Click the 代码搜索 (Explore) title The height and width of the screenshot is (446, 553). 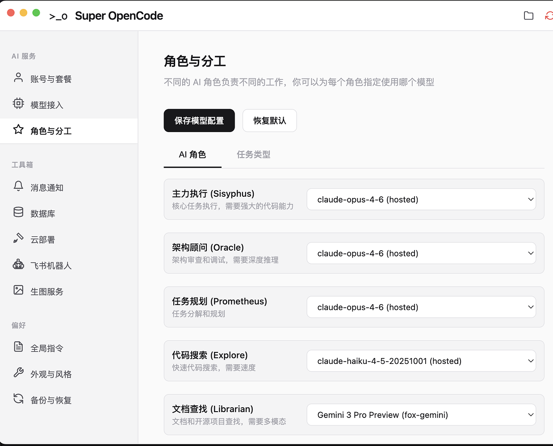tap(209, 355)
